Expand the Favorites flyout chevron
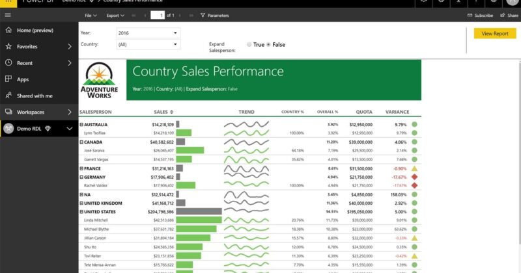Viewport: 521px width, 273px height. point(70,46)
